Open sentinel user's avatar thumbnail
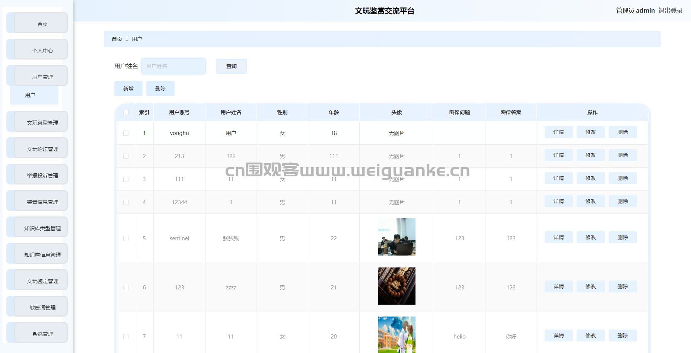691x353 pixels. pos(397,237)
